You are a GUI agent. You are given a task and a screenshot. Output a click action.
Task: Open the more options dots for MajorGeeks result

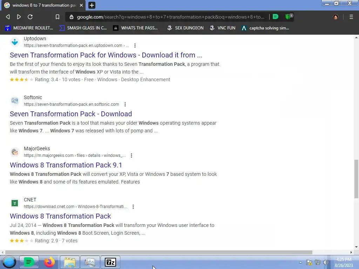click(x=131, y=156)
